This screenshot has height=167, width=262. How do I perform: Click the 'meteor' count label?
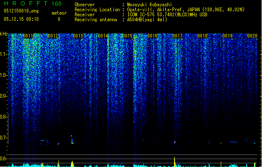(59, 13)
